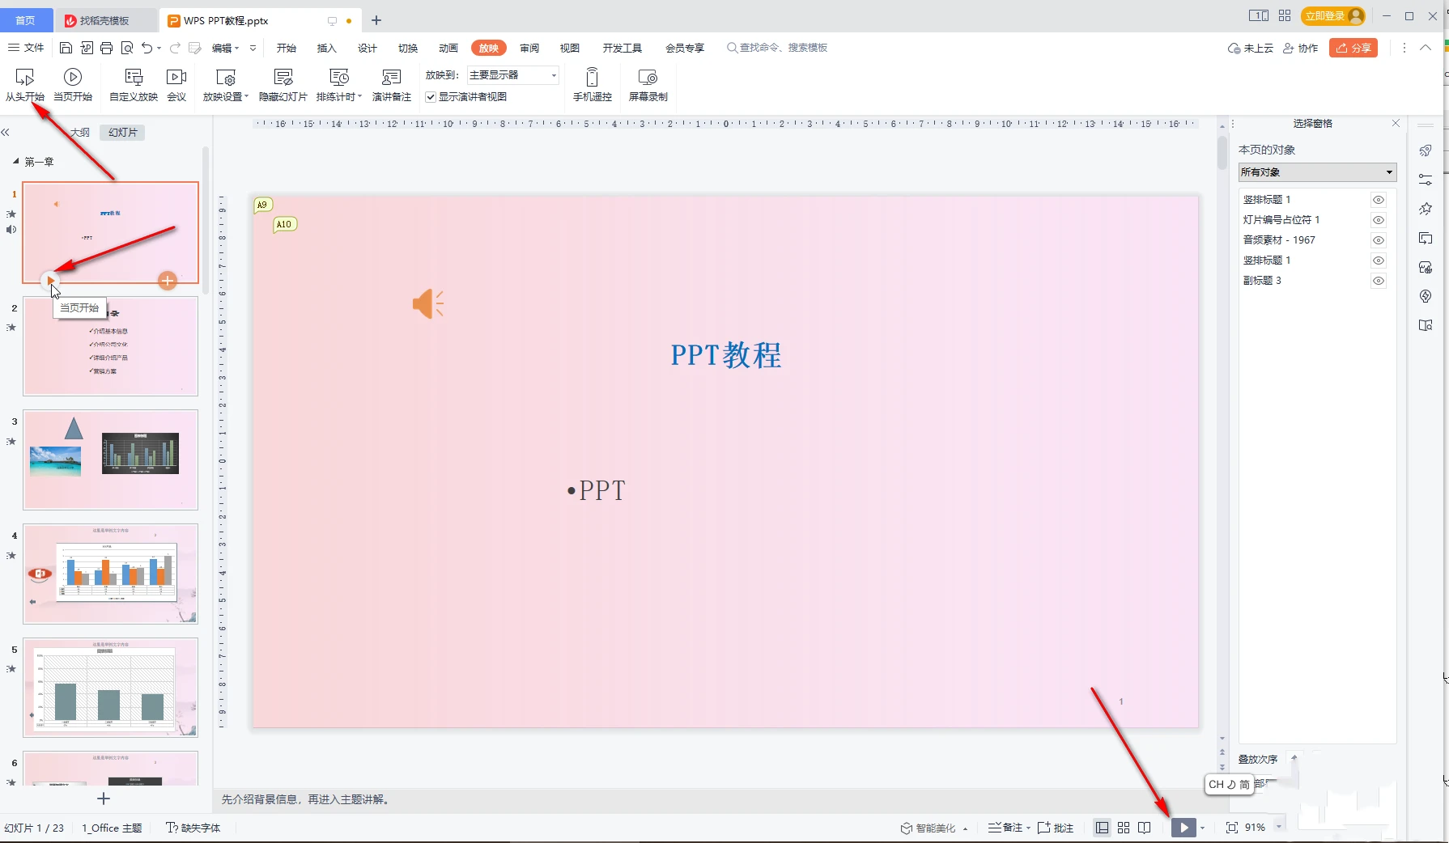
Task: Close the selection pane (选择窗格)
Action: (1396, 123)
